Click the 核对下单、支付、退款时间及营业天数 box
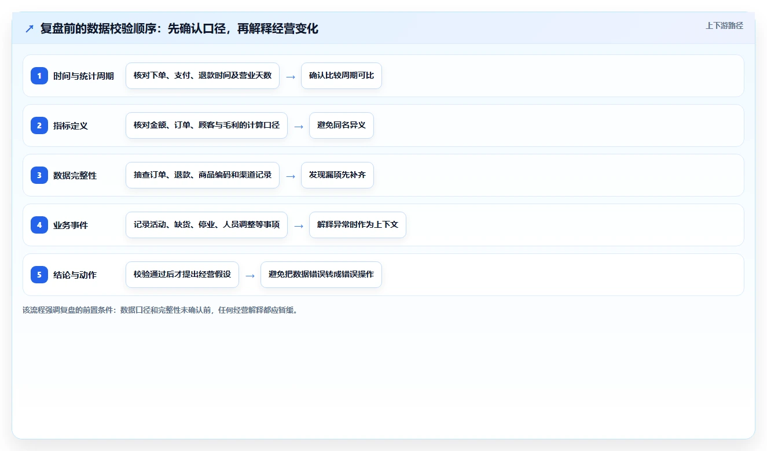The height and width of the screenshot is (451, 767). pyautogui.click(x=203, y=76)
